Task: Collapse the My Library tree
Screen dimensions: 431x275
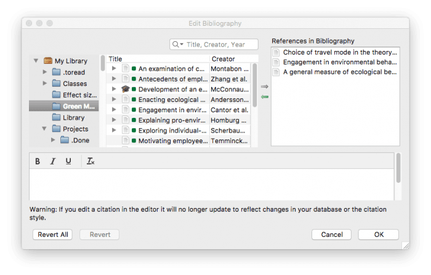Action: [x=36, y=61]
